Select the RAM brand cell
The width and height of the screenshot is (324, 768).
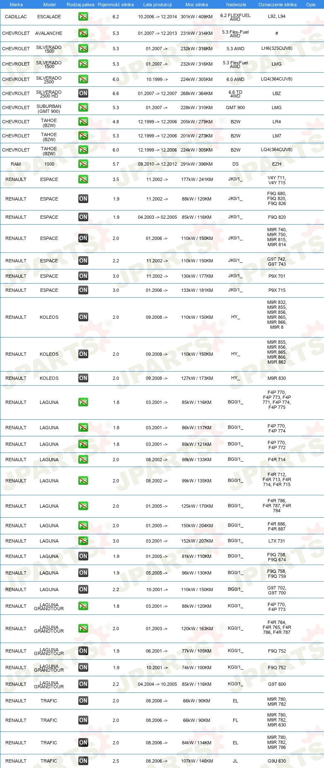click(x=16, y=164)
